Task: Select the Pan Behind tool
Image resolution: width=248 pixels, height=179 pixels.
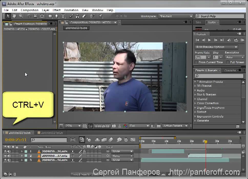Action: pos(42,16)
